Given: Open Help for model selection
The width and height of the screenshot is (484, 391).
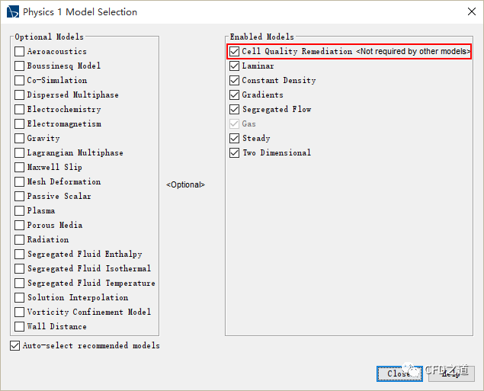Looking at the screenshot, I should point(450,373).
